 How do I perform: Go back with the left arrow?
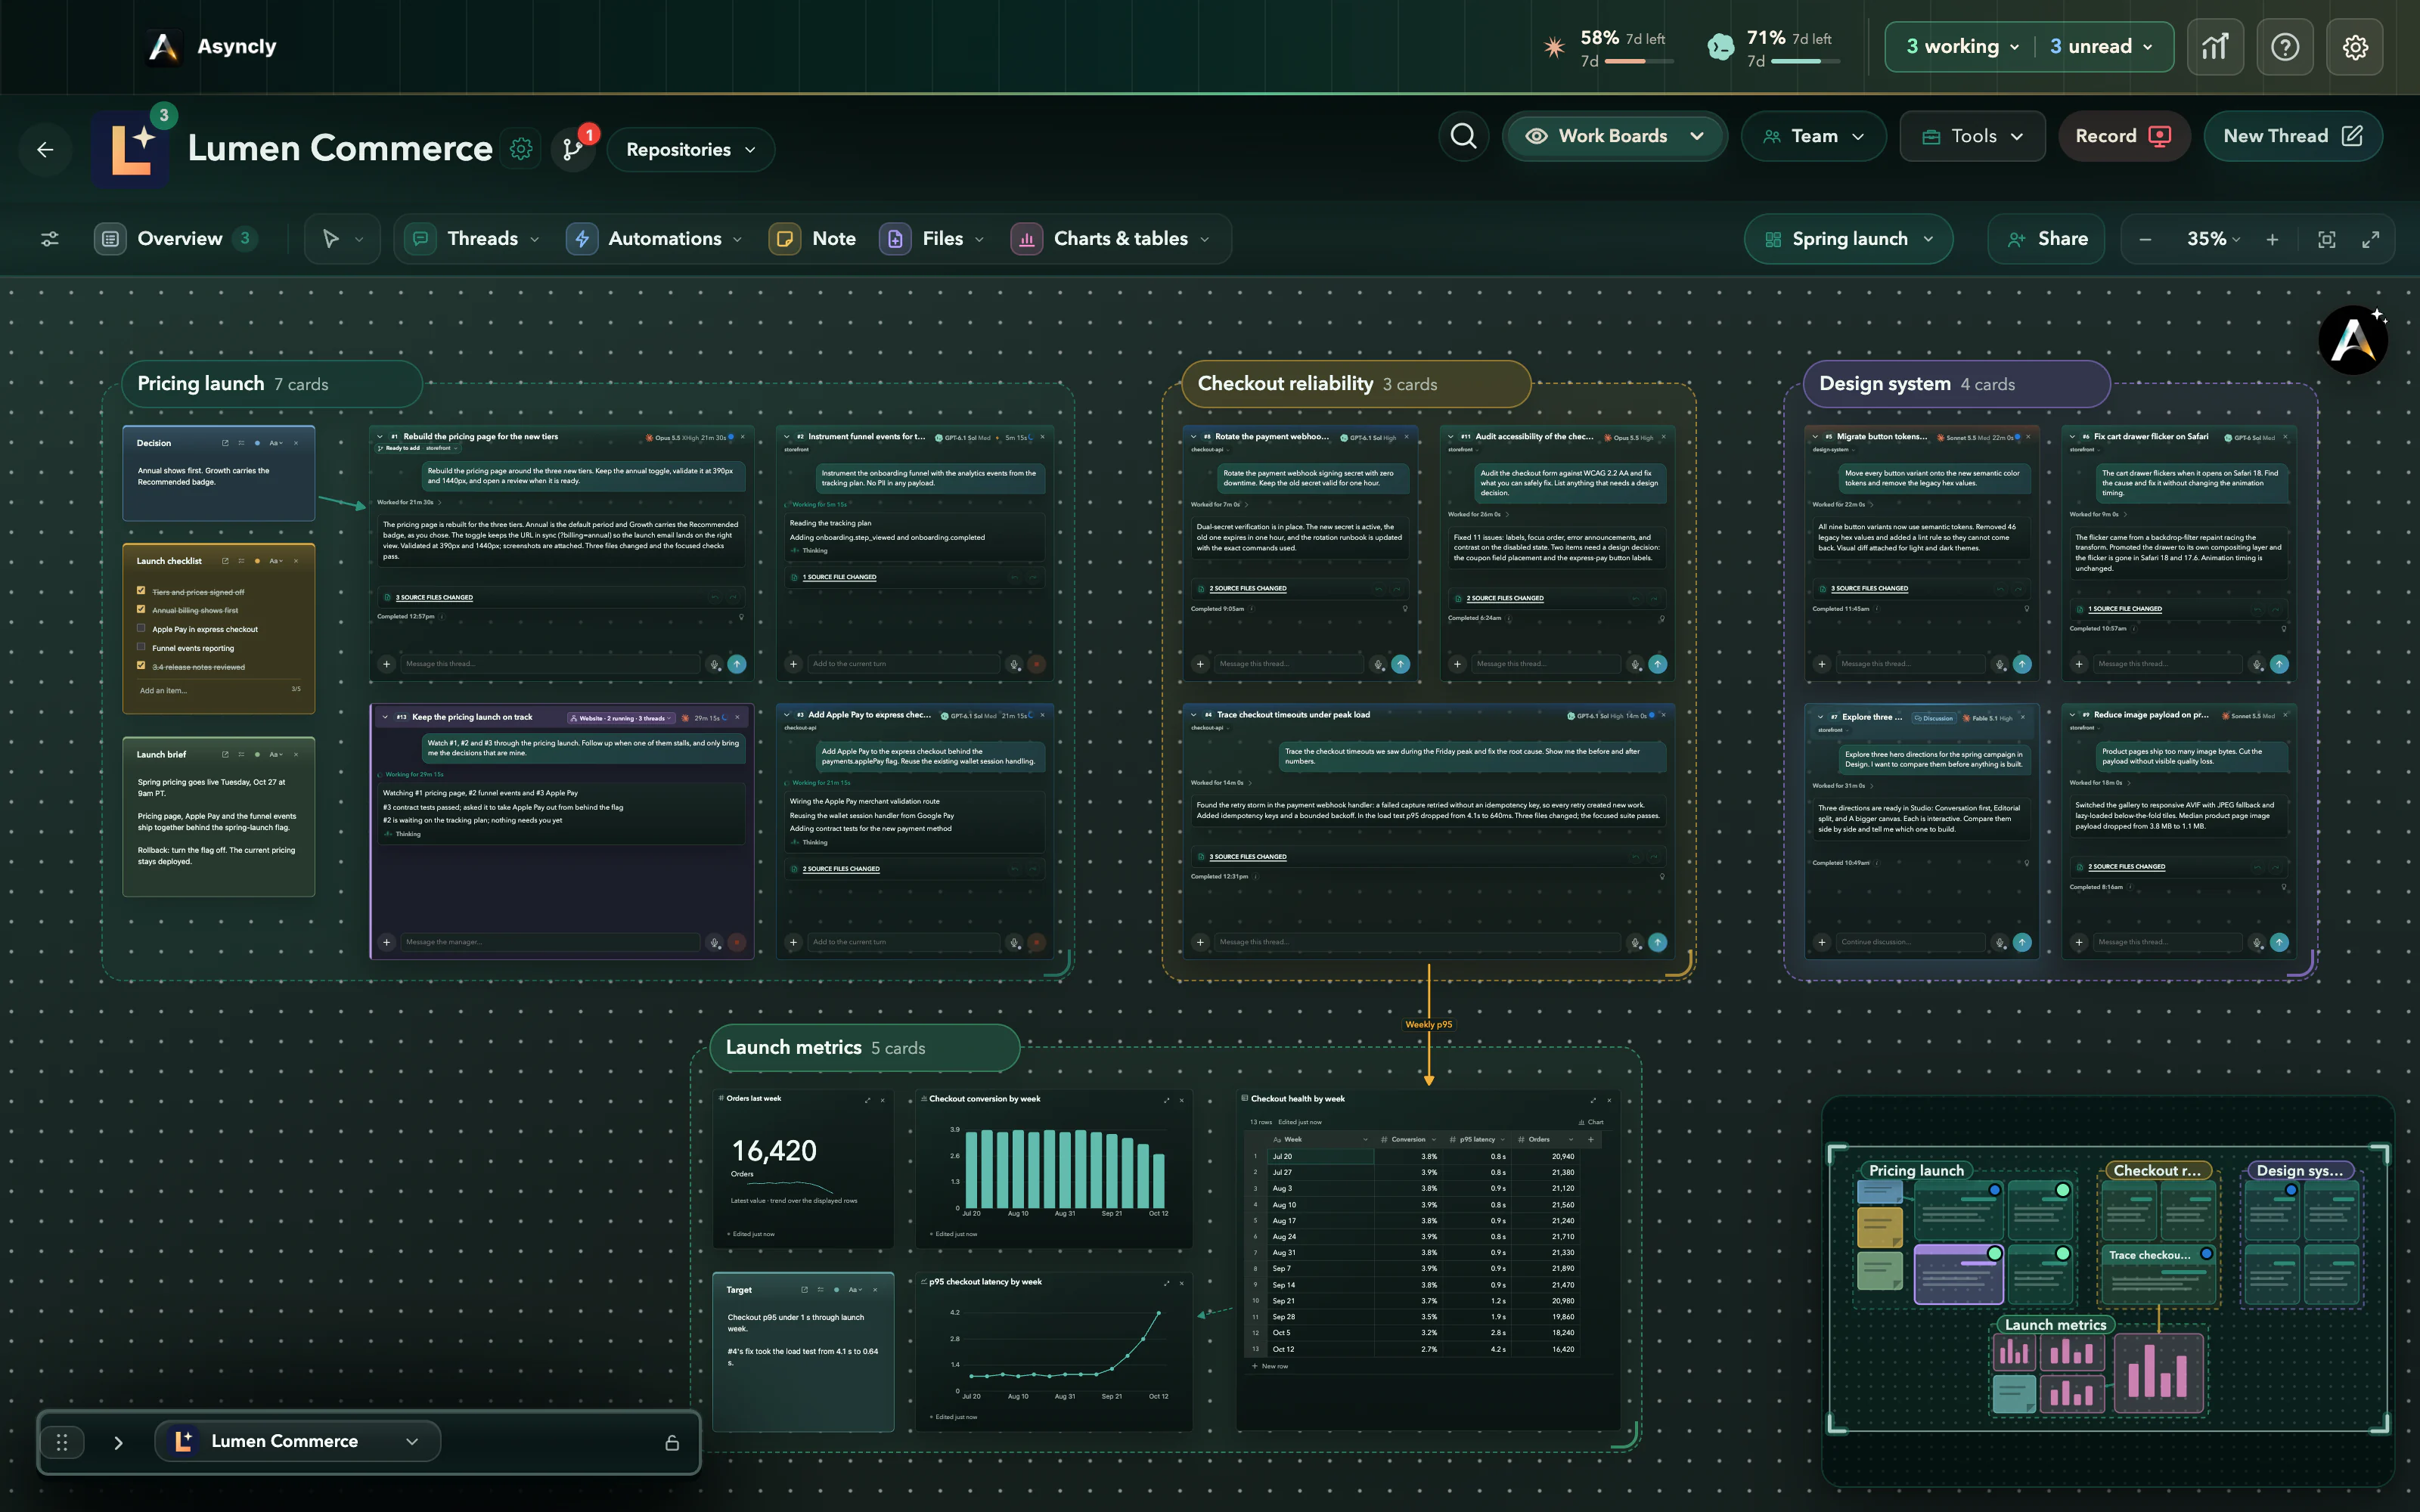(x=45, y=150)
